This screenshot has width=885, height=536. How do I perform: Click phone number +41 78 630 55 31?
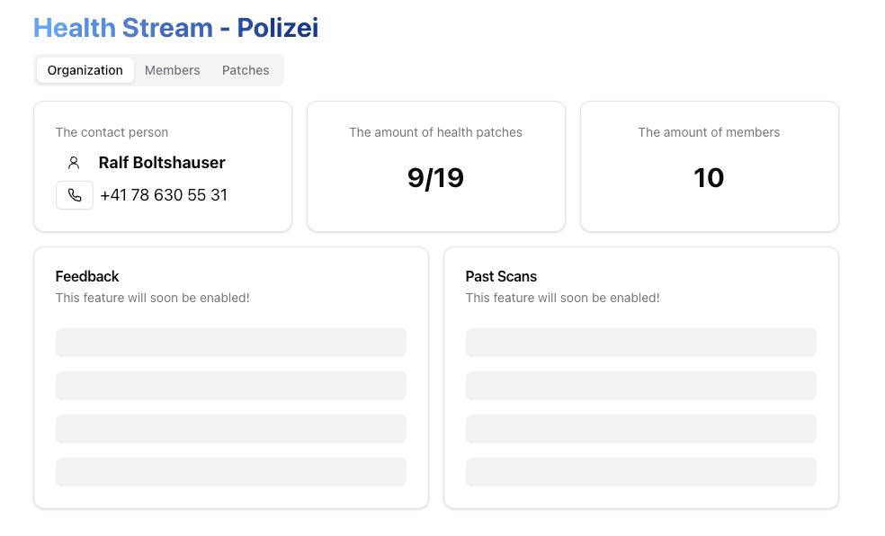point(164,195)
